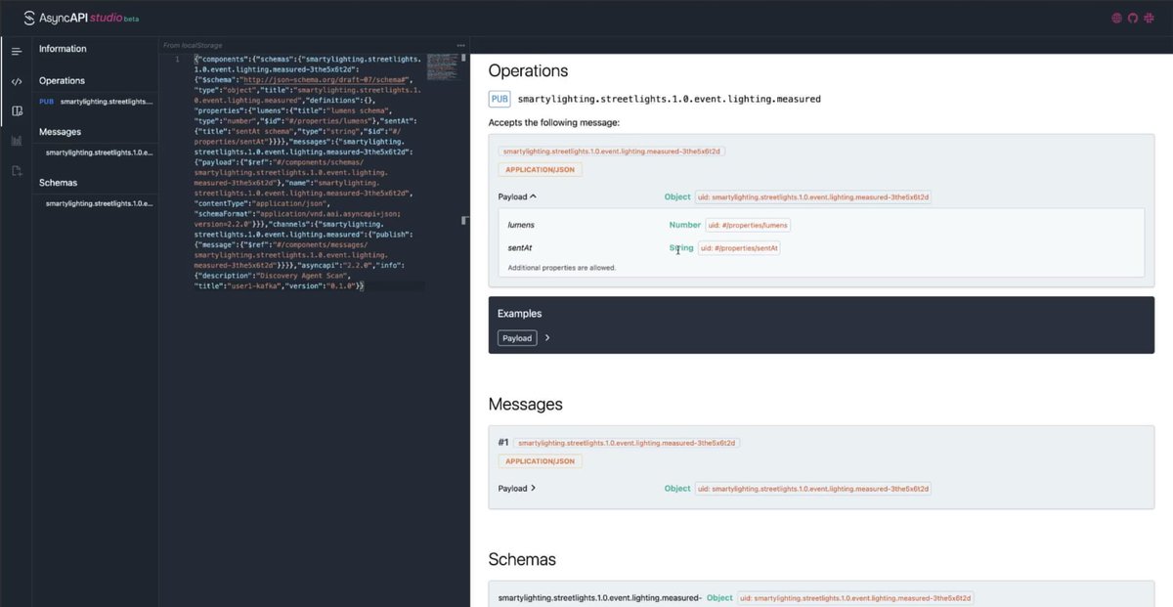Click the editor minimap thumbnail

tap(442, 66)
